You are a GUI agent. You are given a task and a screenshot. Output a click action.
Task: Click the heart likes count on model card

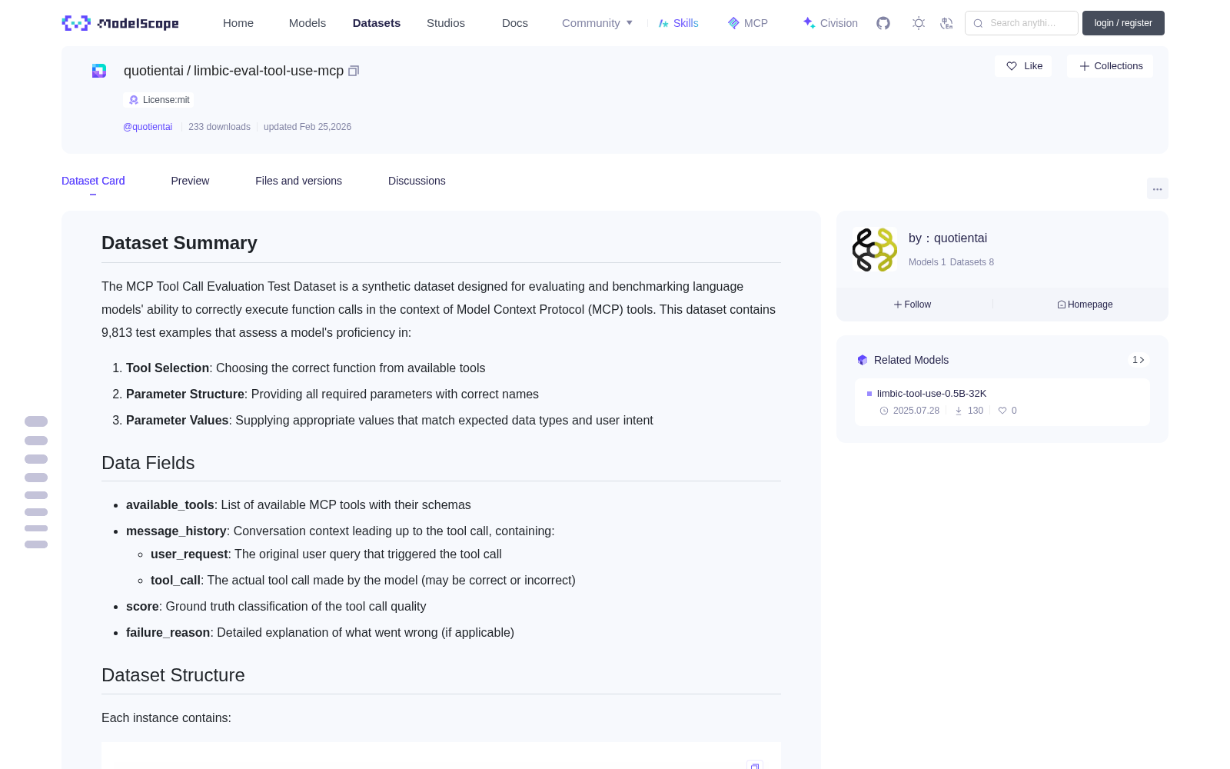(1007, 411)
